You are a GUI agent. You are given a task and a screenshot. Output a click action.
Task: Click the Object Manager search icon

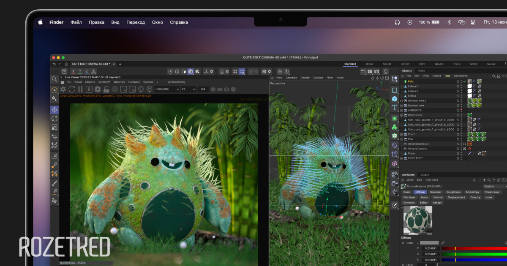coord(494,76)
